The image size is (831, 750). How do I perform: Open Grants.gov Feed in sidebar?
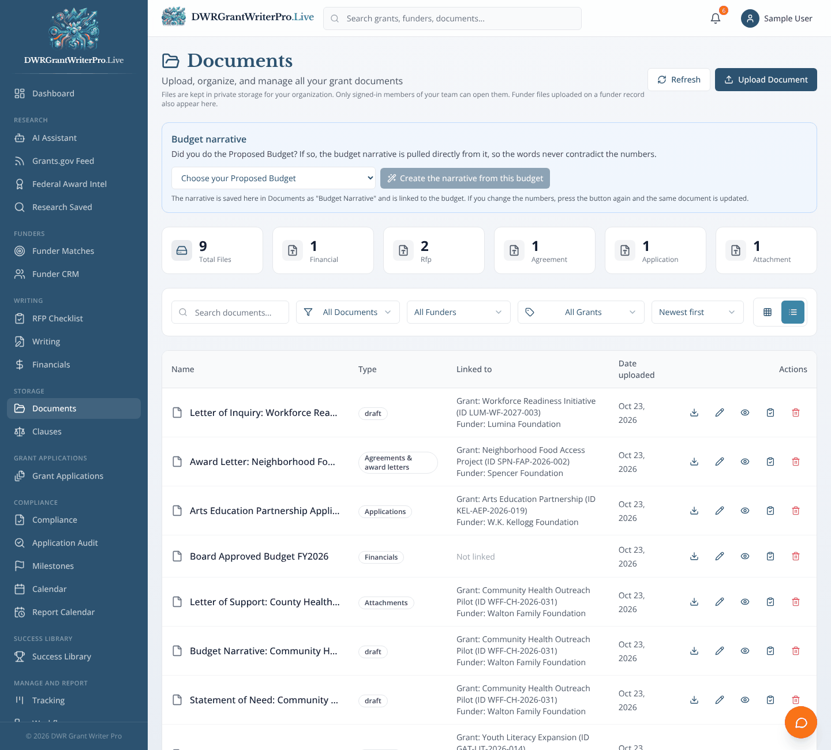coord(74,161)
